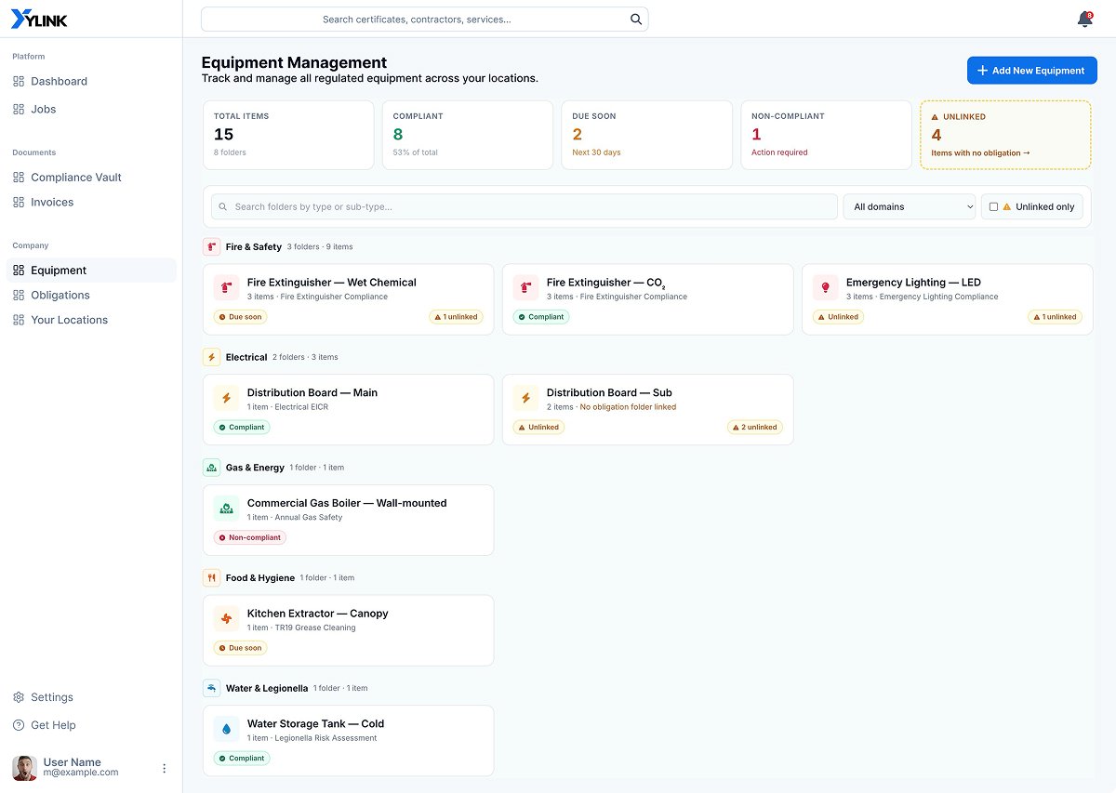The image size is (1116, 793).
Task: Click the Add New Equipment button
Action: 1032,70
